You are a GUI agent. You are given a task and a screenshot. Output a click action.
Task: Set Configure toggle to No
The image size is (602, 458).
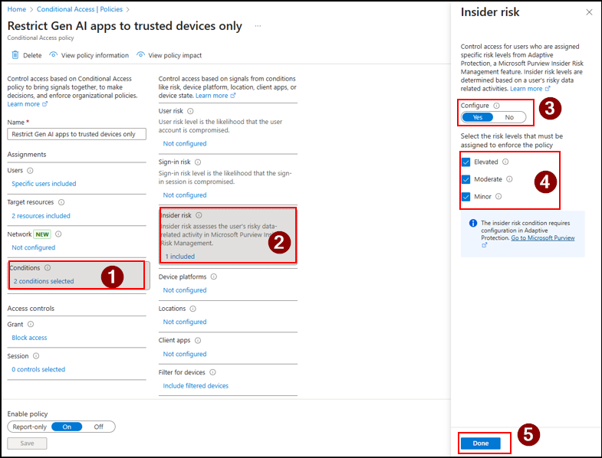click(x=509, y=117)
